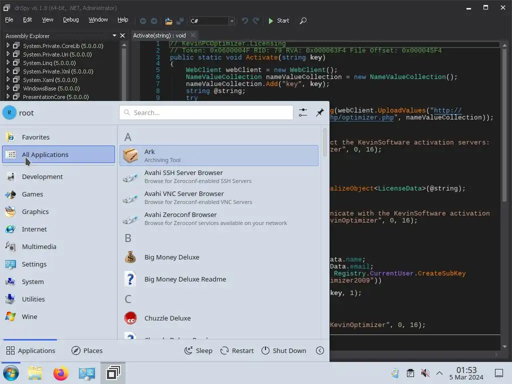This screenshot has height=384, width=512.
Task: Click the Redo icon in dnSpy toolbar
Action: coord(256,21)
